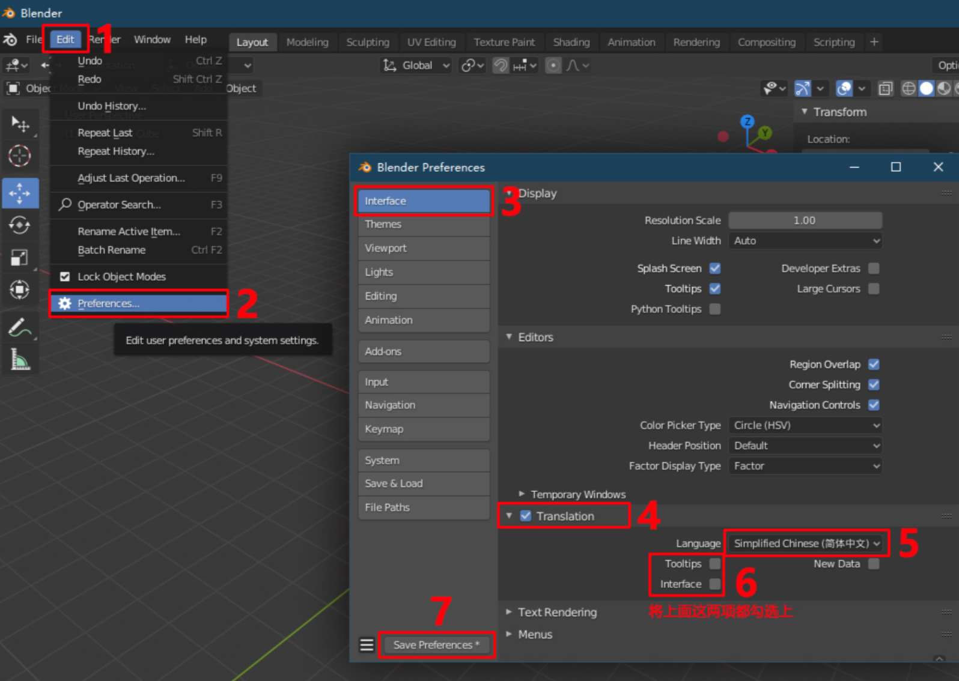
Task: Open Global transform orientation dropdown
Action: coord(417,65)
